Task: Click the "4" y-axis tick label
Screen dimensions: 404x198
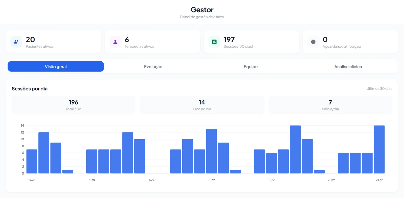Action: (23, 160)
